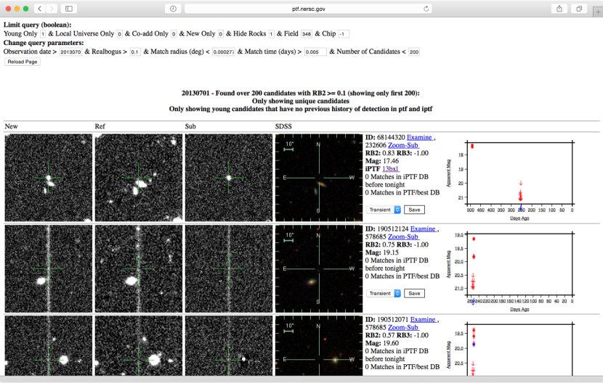Save classification for candidate 68144320
This screenshot has height=383, width=603.
click(414, 210)
